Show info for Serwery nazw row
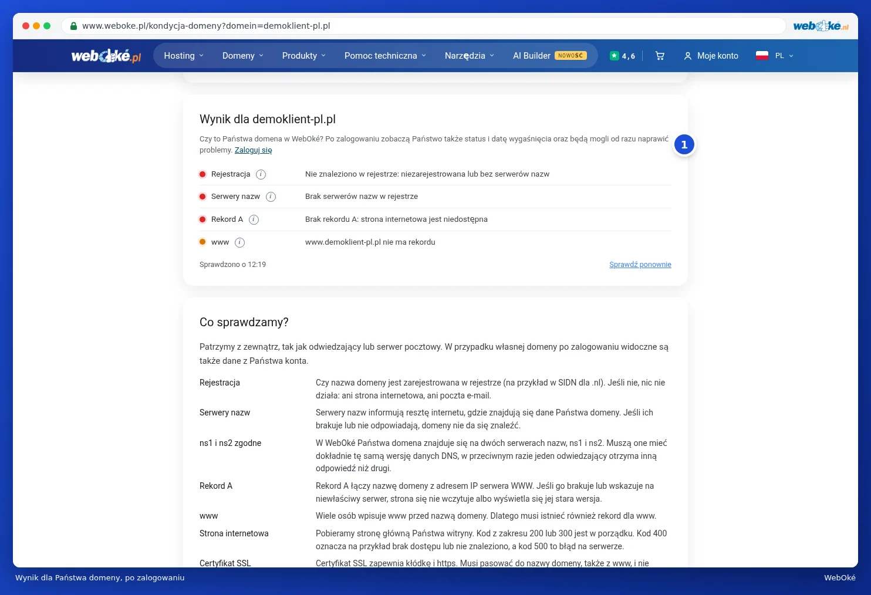This screenshot has height=595, width=871. click(x=271, y=197)
